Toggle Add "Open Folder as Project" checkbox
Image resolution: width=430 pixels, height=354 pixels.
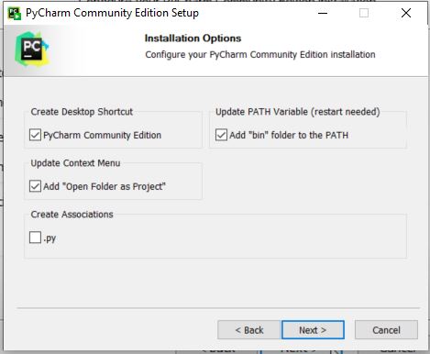[35, 186]
